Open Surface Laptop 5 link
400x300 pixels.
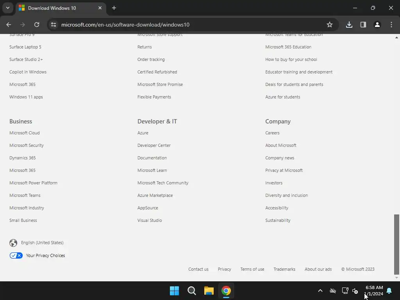click(x=25, y=47)
